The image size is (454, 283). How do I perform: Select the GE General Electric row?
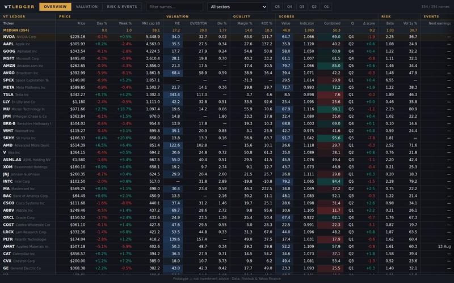pos(227,268)
